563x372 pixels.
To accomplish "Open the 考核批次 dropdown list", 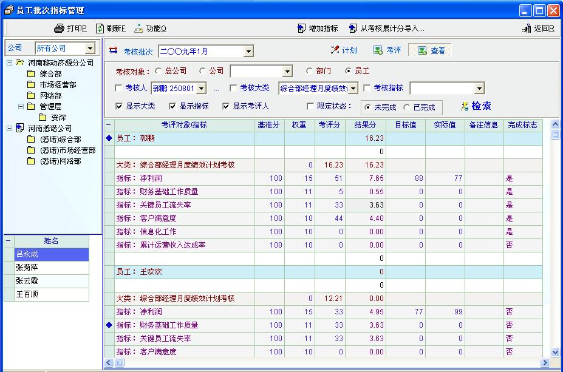I will [248, 51].
